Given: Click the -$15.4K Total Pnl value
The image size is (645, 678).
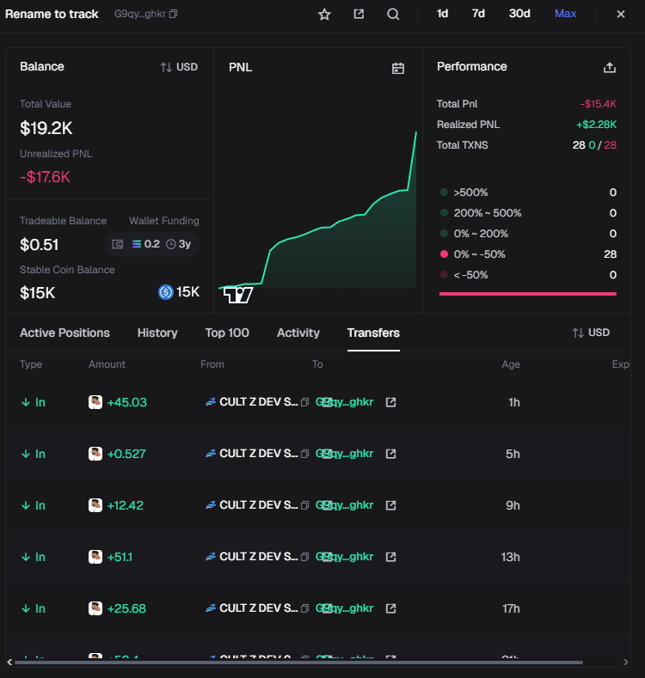Looking at the screenshot, I should pyautogui.click(x=599, y=104).
